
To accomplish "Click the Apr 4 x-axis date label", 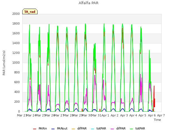I will [x=133, y=115].
